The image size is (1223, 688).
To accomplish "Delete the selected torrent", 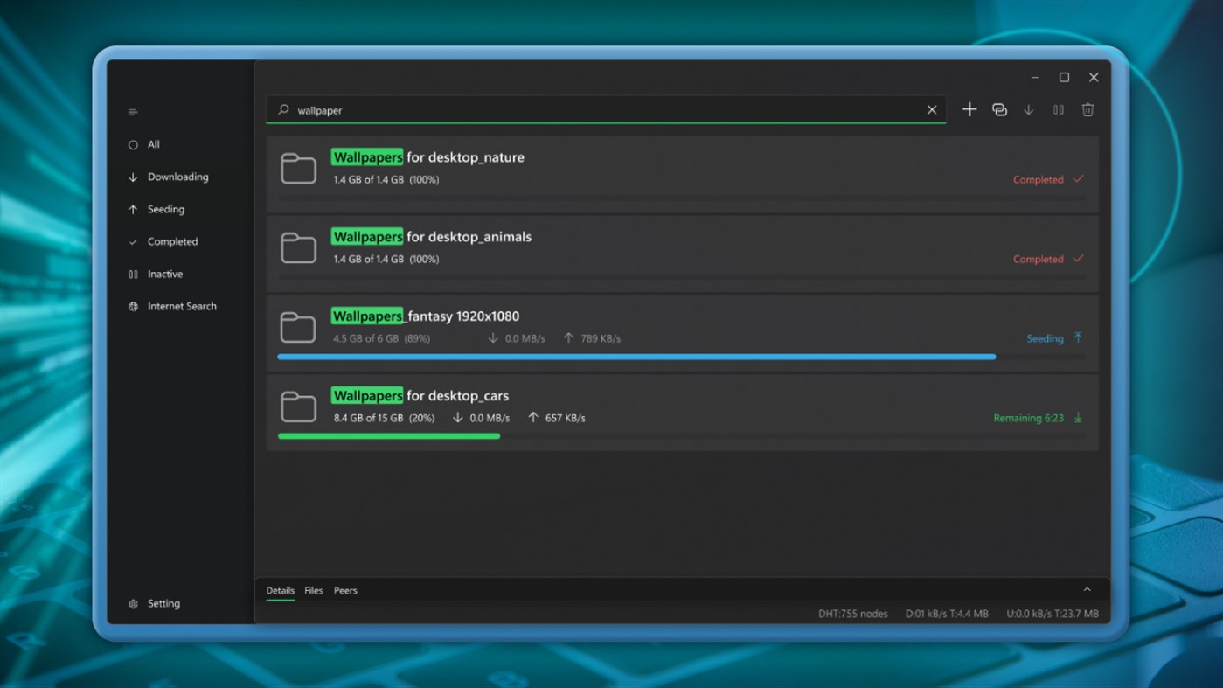I will click(x=1087, y=109).
